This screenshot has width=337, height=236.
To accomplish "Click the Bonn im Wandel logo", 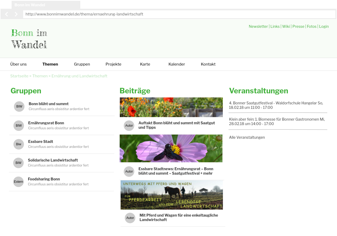I will pyautogui.click(x=29, y=39).
